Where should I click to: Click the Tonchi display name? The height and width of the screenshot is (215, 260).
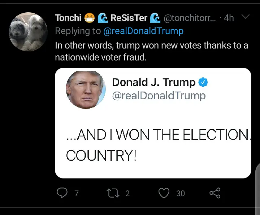tap(68, 17)
